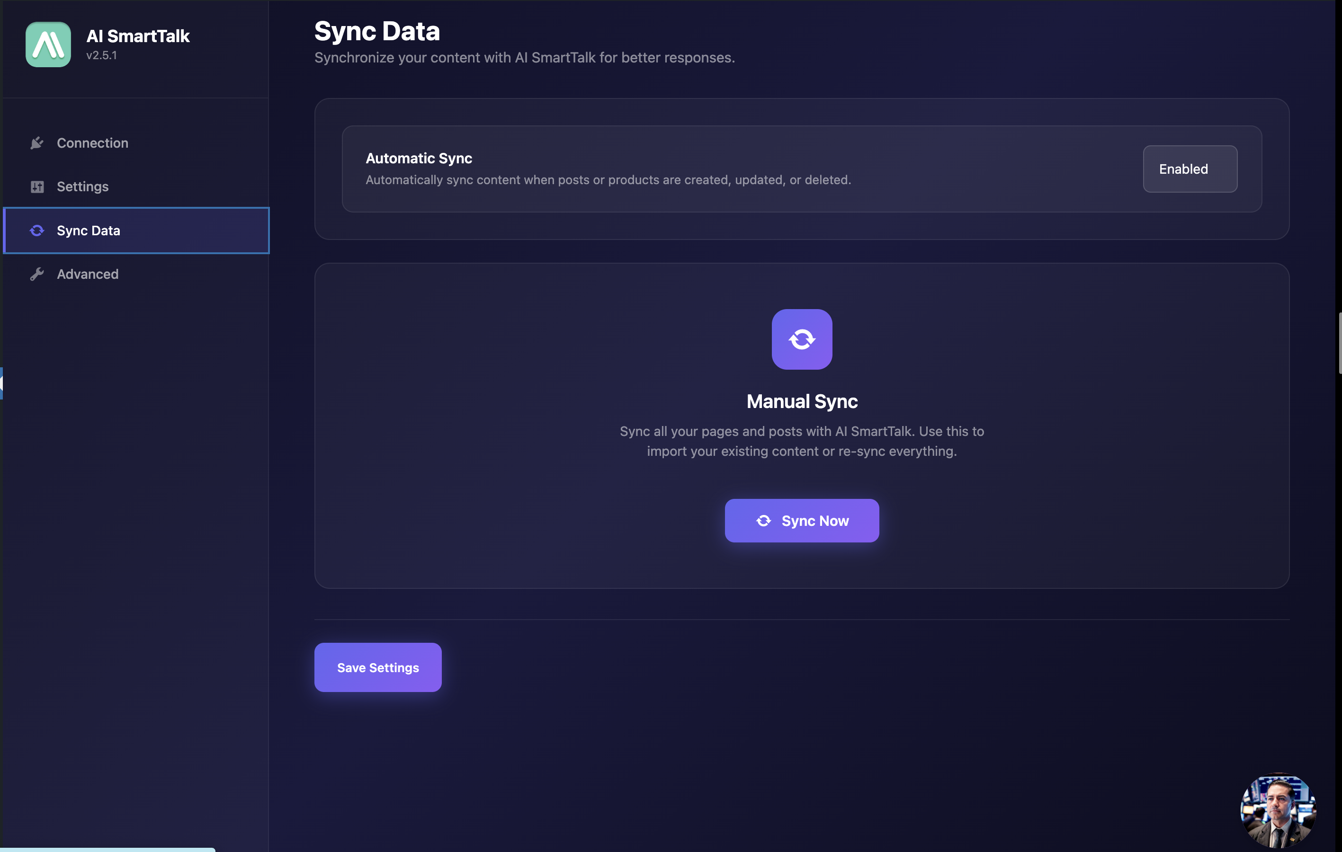Image resolution: width=1342 pixels, height=852 pixels.
Task: Click the sync icon next to Sync Data heading
Action: [37, 230]
